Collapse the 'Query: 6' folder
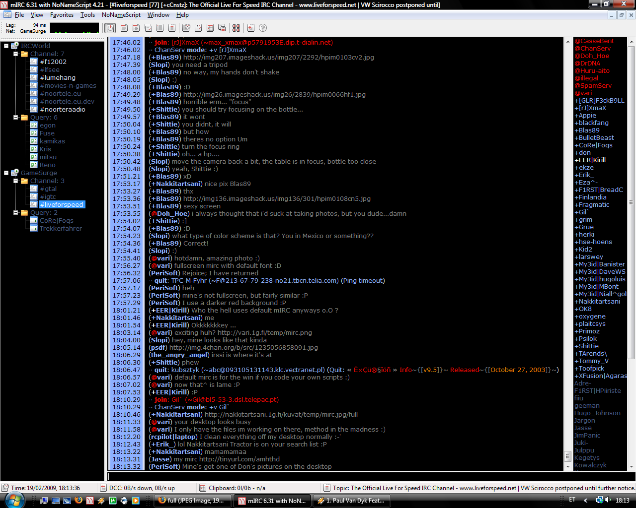The height and width of the screenshot is (508, 636). click(16, 118)
